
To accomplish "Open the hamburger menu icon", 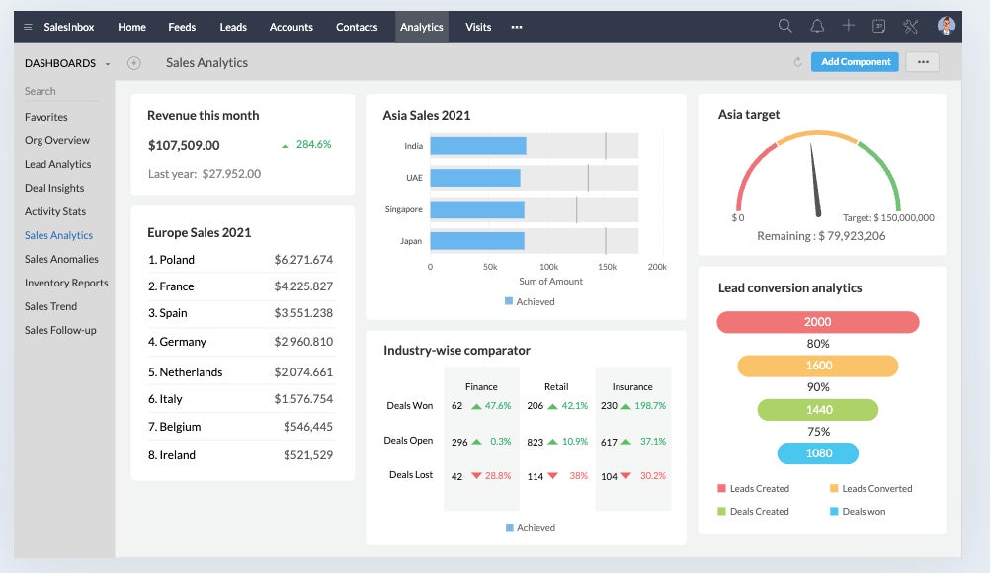I will coord(28,27).
